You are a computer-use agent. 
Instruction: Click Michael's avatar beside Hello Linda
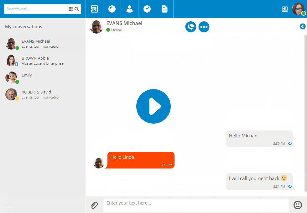point(99,163)
